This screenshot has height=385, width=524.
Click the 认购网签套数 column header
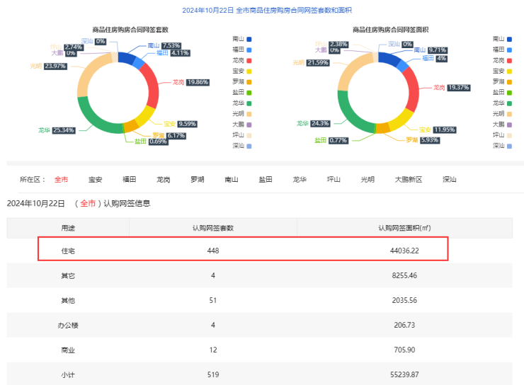[212, 228]
